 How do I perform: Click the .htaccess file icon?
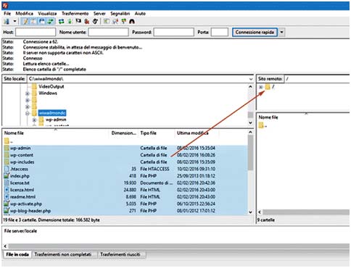tap(7, 169)
